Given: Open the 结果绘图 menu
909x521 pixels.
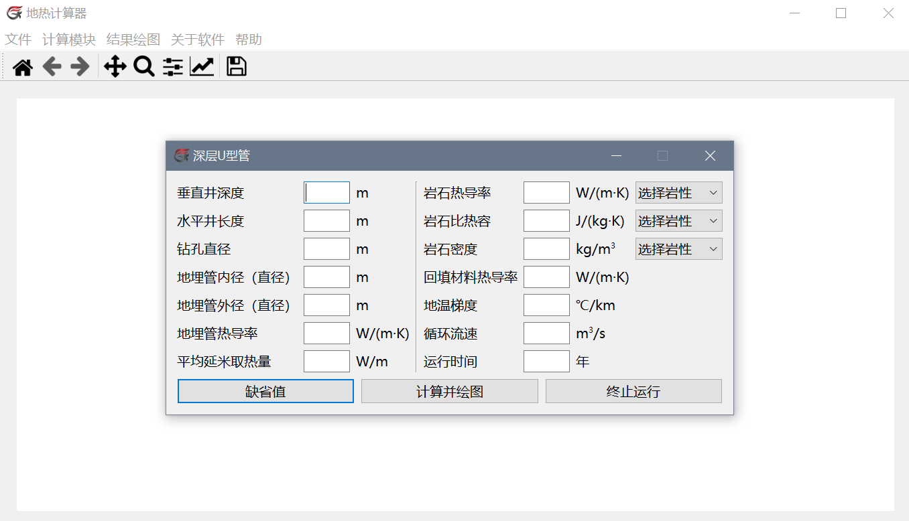Looking at the screenshot, I should pos(133,40).
